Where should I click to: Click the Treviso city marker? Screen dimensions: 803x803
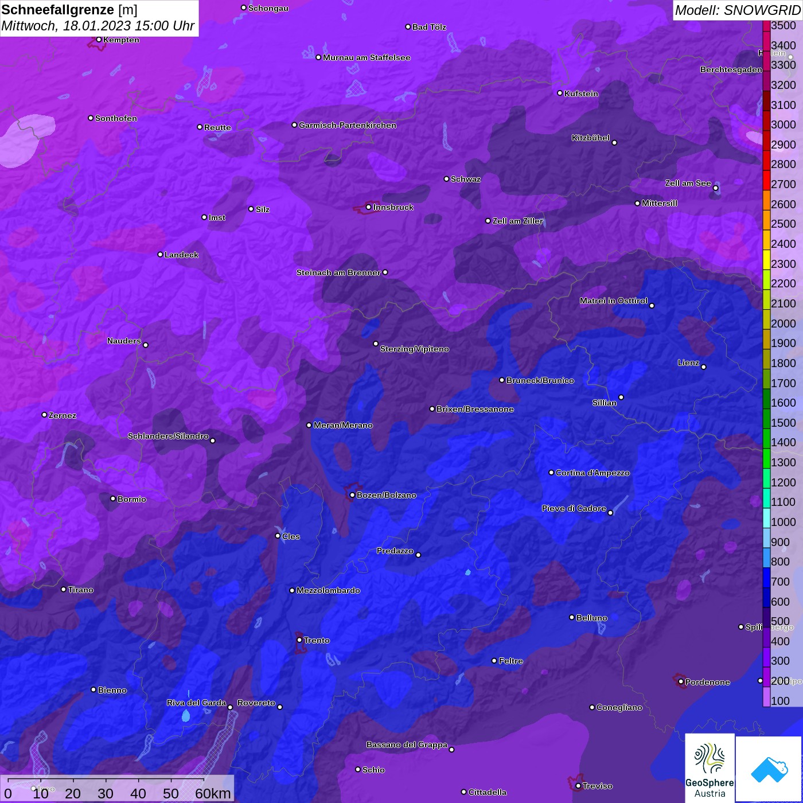pyautogui.click(x=578, y=786)
